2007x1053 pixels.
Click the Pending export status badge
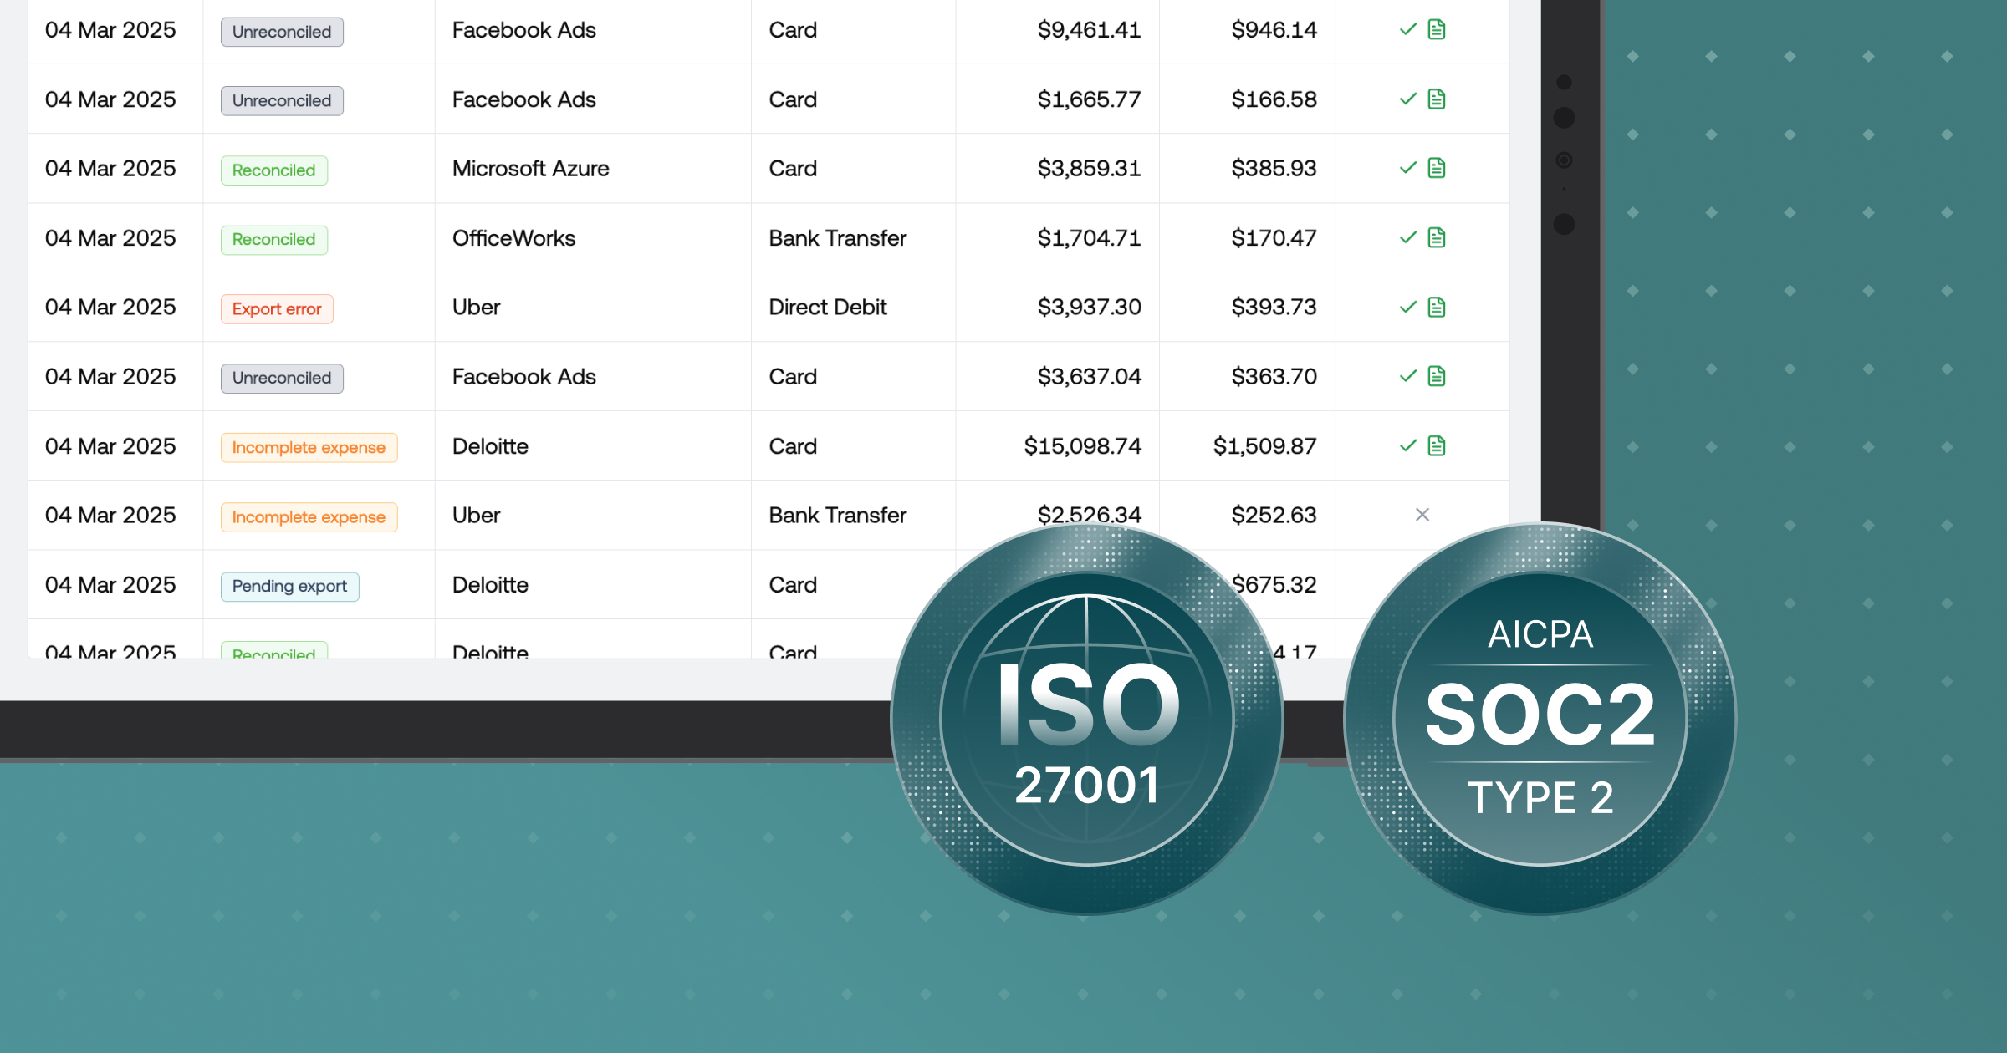coord(289,586)
